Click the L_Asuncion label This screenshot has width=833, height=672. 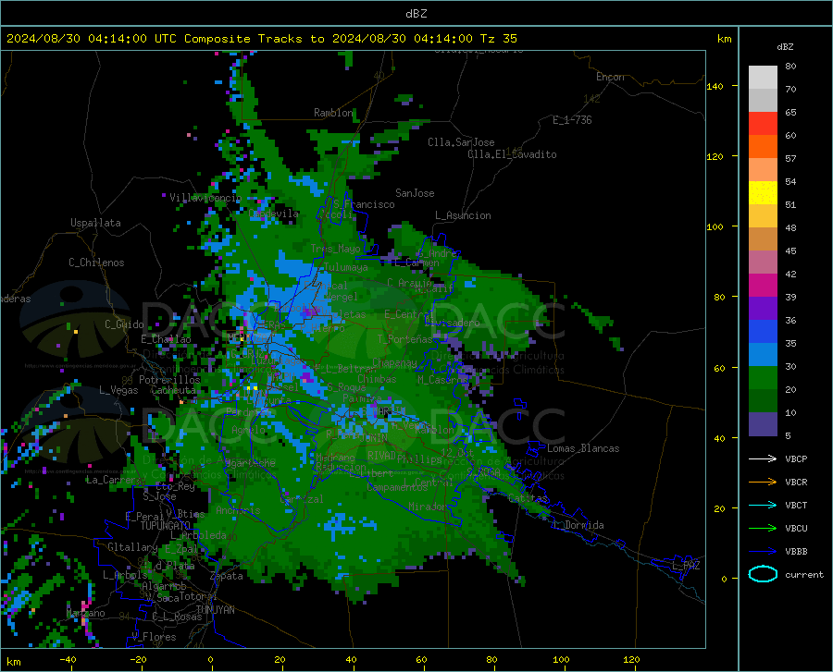pyautogui.click(x=463, y=215)
